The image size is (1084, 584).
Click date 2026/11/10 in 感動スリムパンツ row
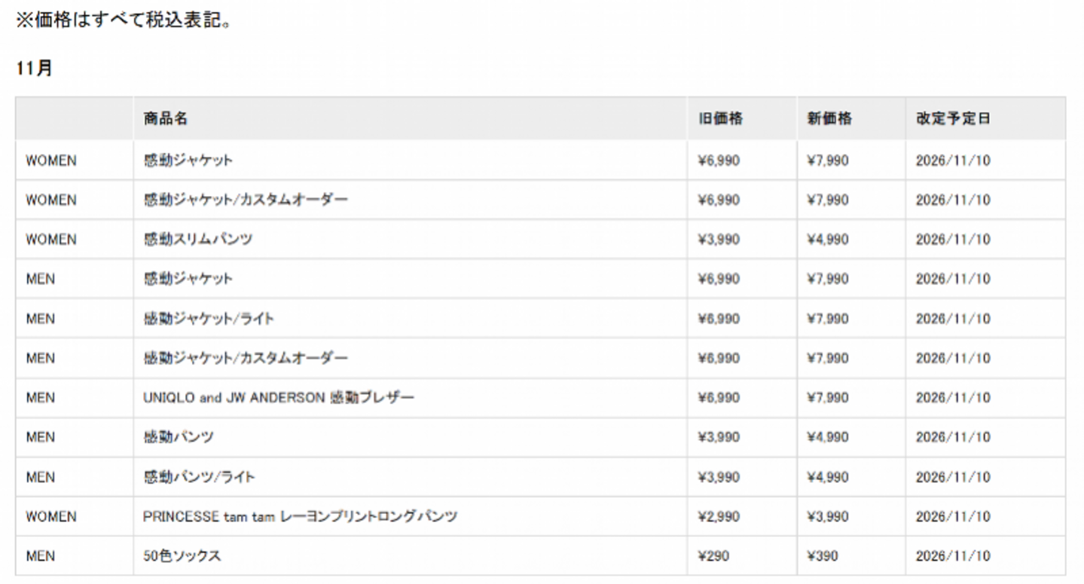point(953,240)
